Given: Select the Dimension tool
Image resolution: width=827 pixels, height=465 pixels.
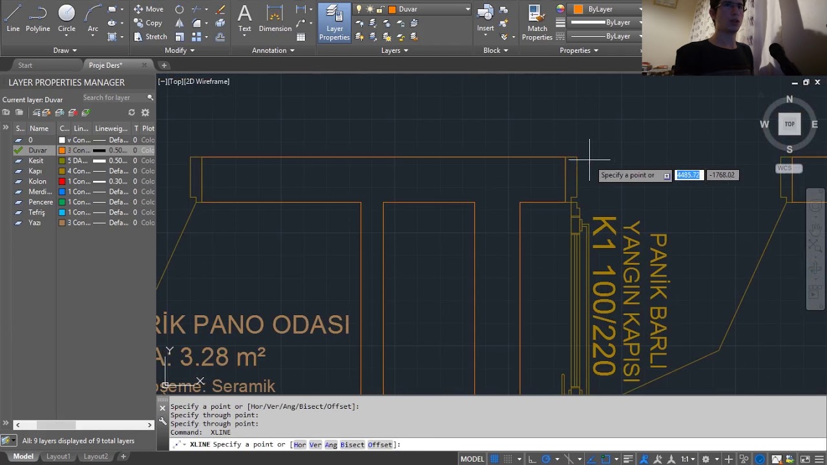Looking at the screenshot, I should pos(275,18).
